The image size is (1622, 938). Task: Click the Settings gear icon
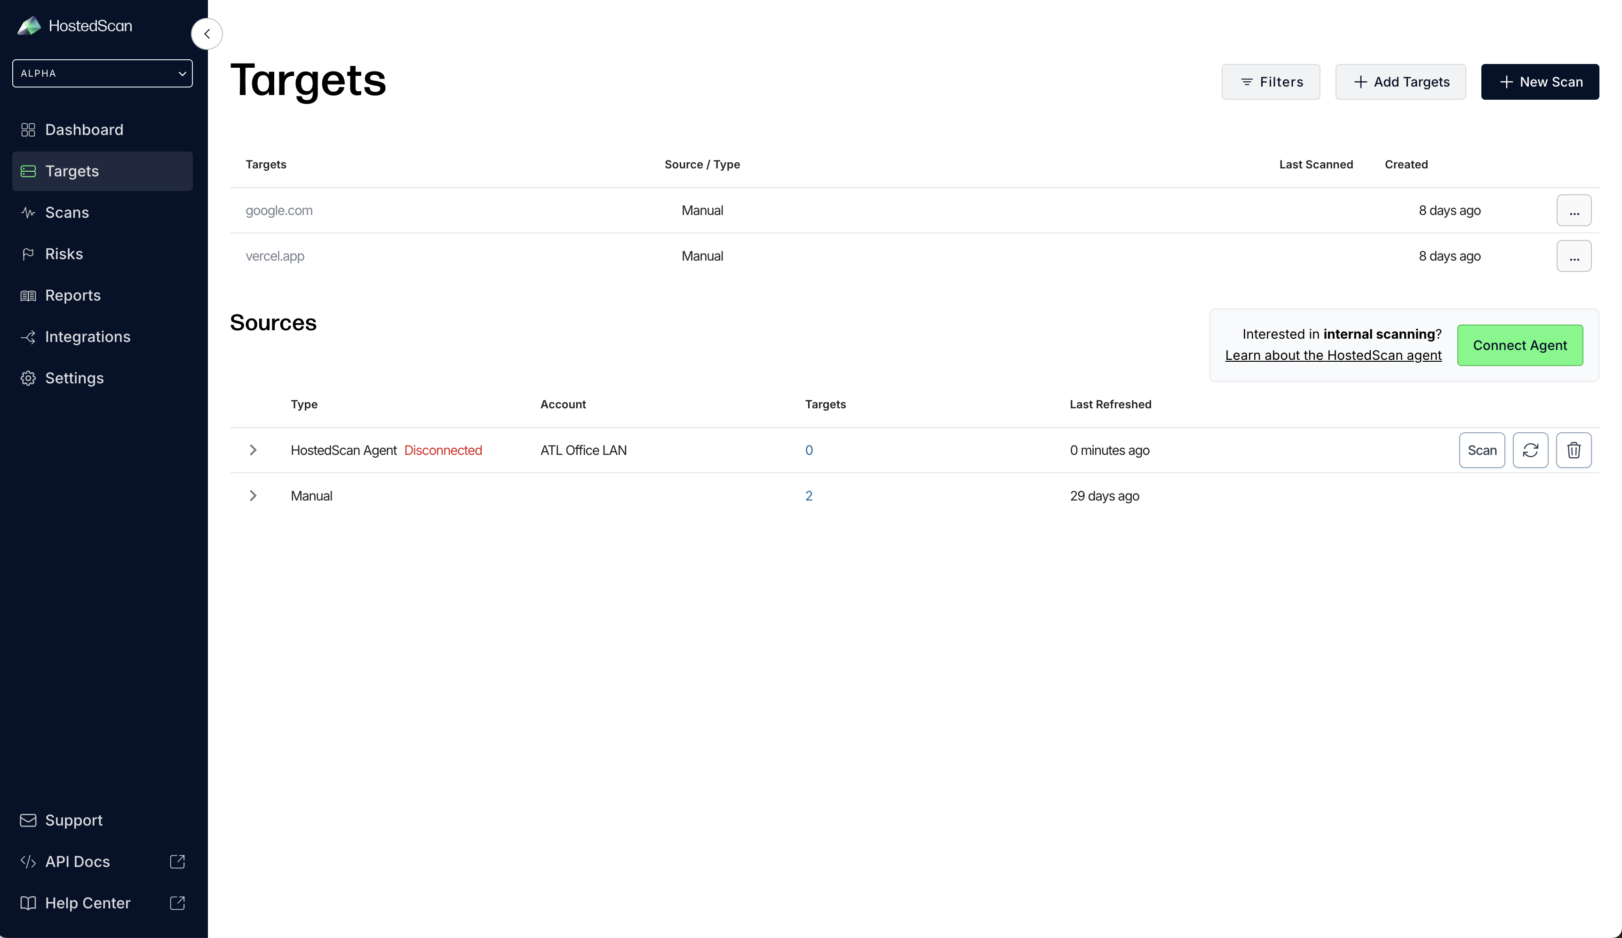28,378
